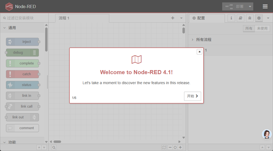Image resolution: width=273 pixels, height=151 pixels.
Task: Click the workspace vertical scrollbar thumb
Action: [184, 30]
